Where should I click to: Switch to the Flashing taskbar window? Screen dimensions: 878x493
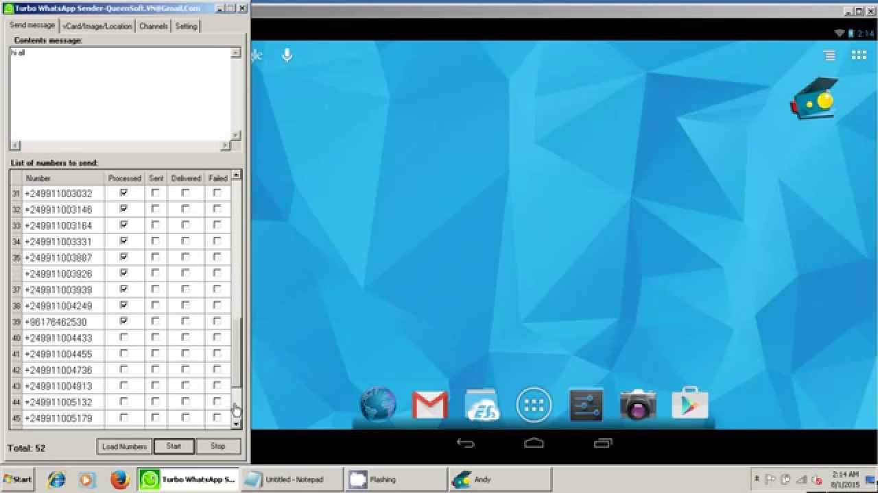[395, 479]
